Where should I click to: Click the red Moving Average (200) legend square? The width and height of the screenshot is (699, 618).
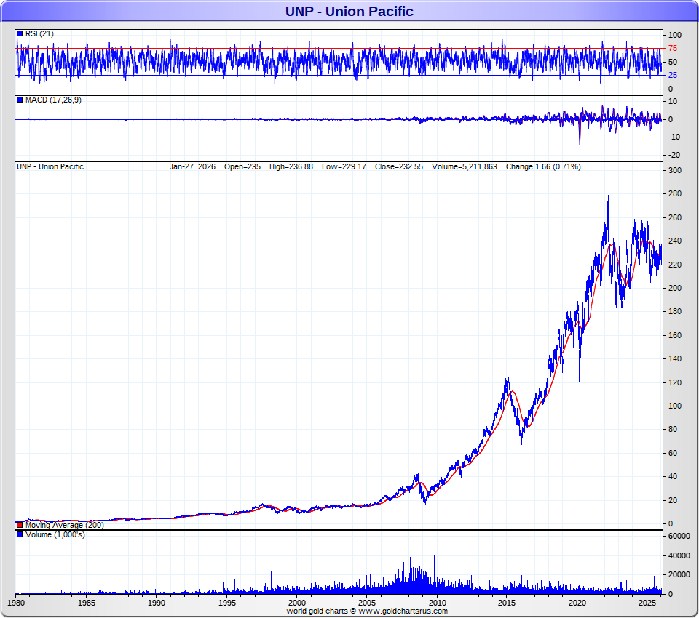coord(20,526)
